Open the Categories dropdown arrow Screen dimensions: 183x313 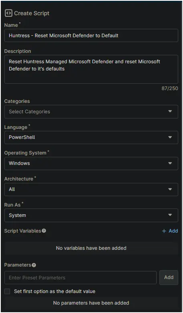170,111
